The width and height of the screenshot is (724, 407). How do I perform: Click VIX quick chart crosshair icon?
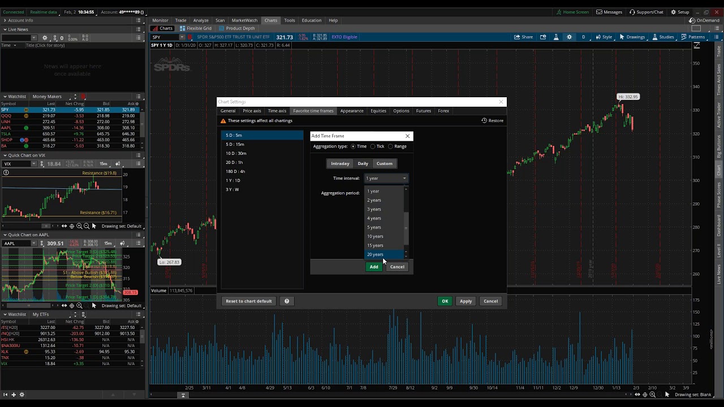click(71, 226)
